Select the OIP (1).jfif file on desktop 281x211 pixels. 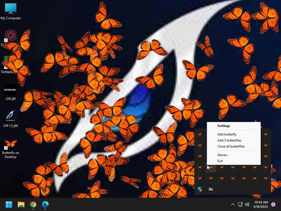click(x=11, y=119)
